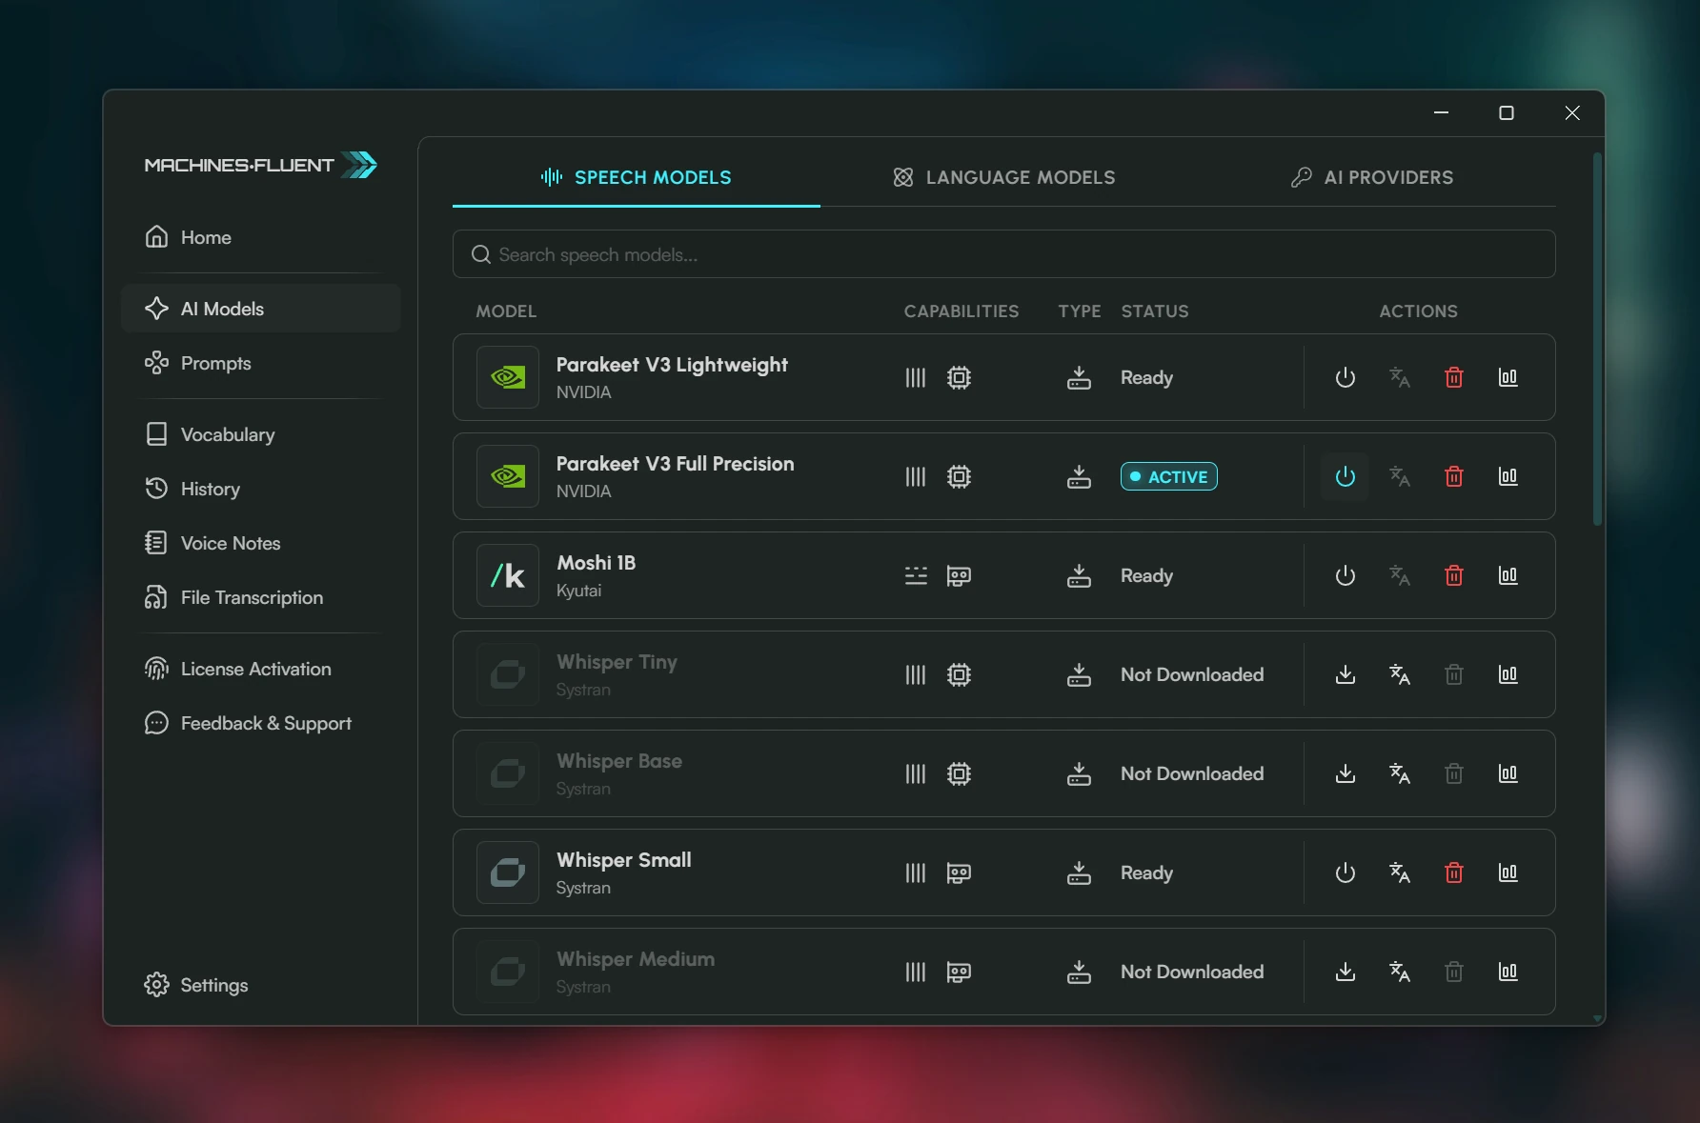This screenshot has width=1700, height=1123.
Task: Click GPU capability icon for Moshi 1B
Action: pos(959,575)
